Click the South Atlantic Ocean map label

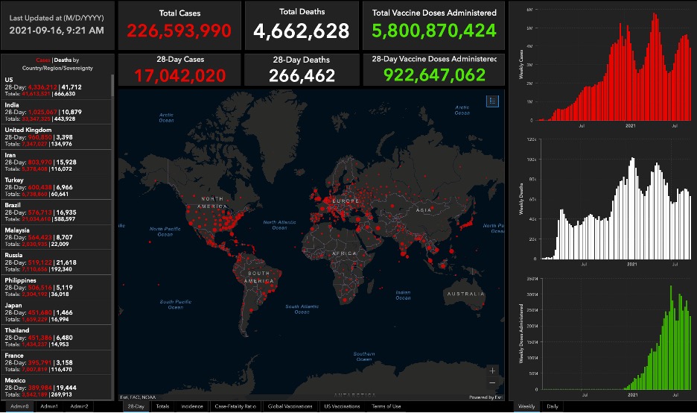point(302,309)
